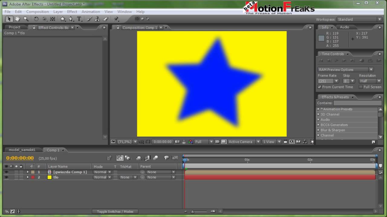
Task: Select the Pen tool
Action: click(71, 19)
